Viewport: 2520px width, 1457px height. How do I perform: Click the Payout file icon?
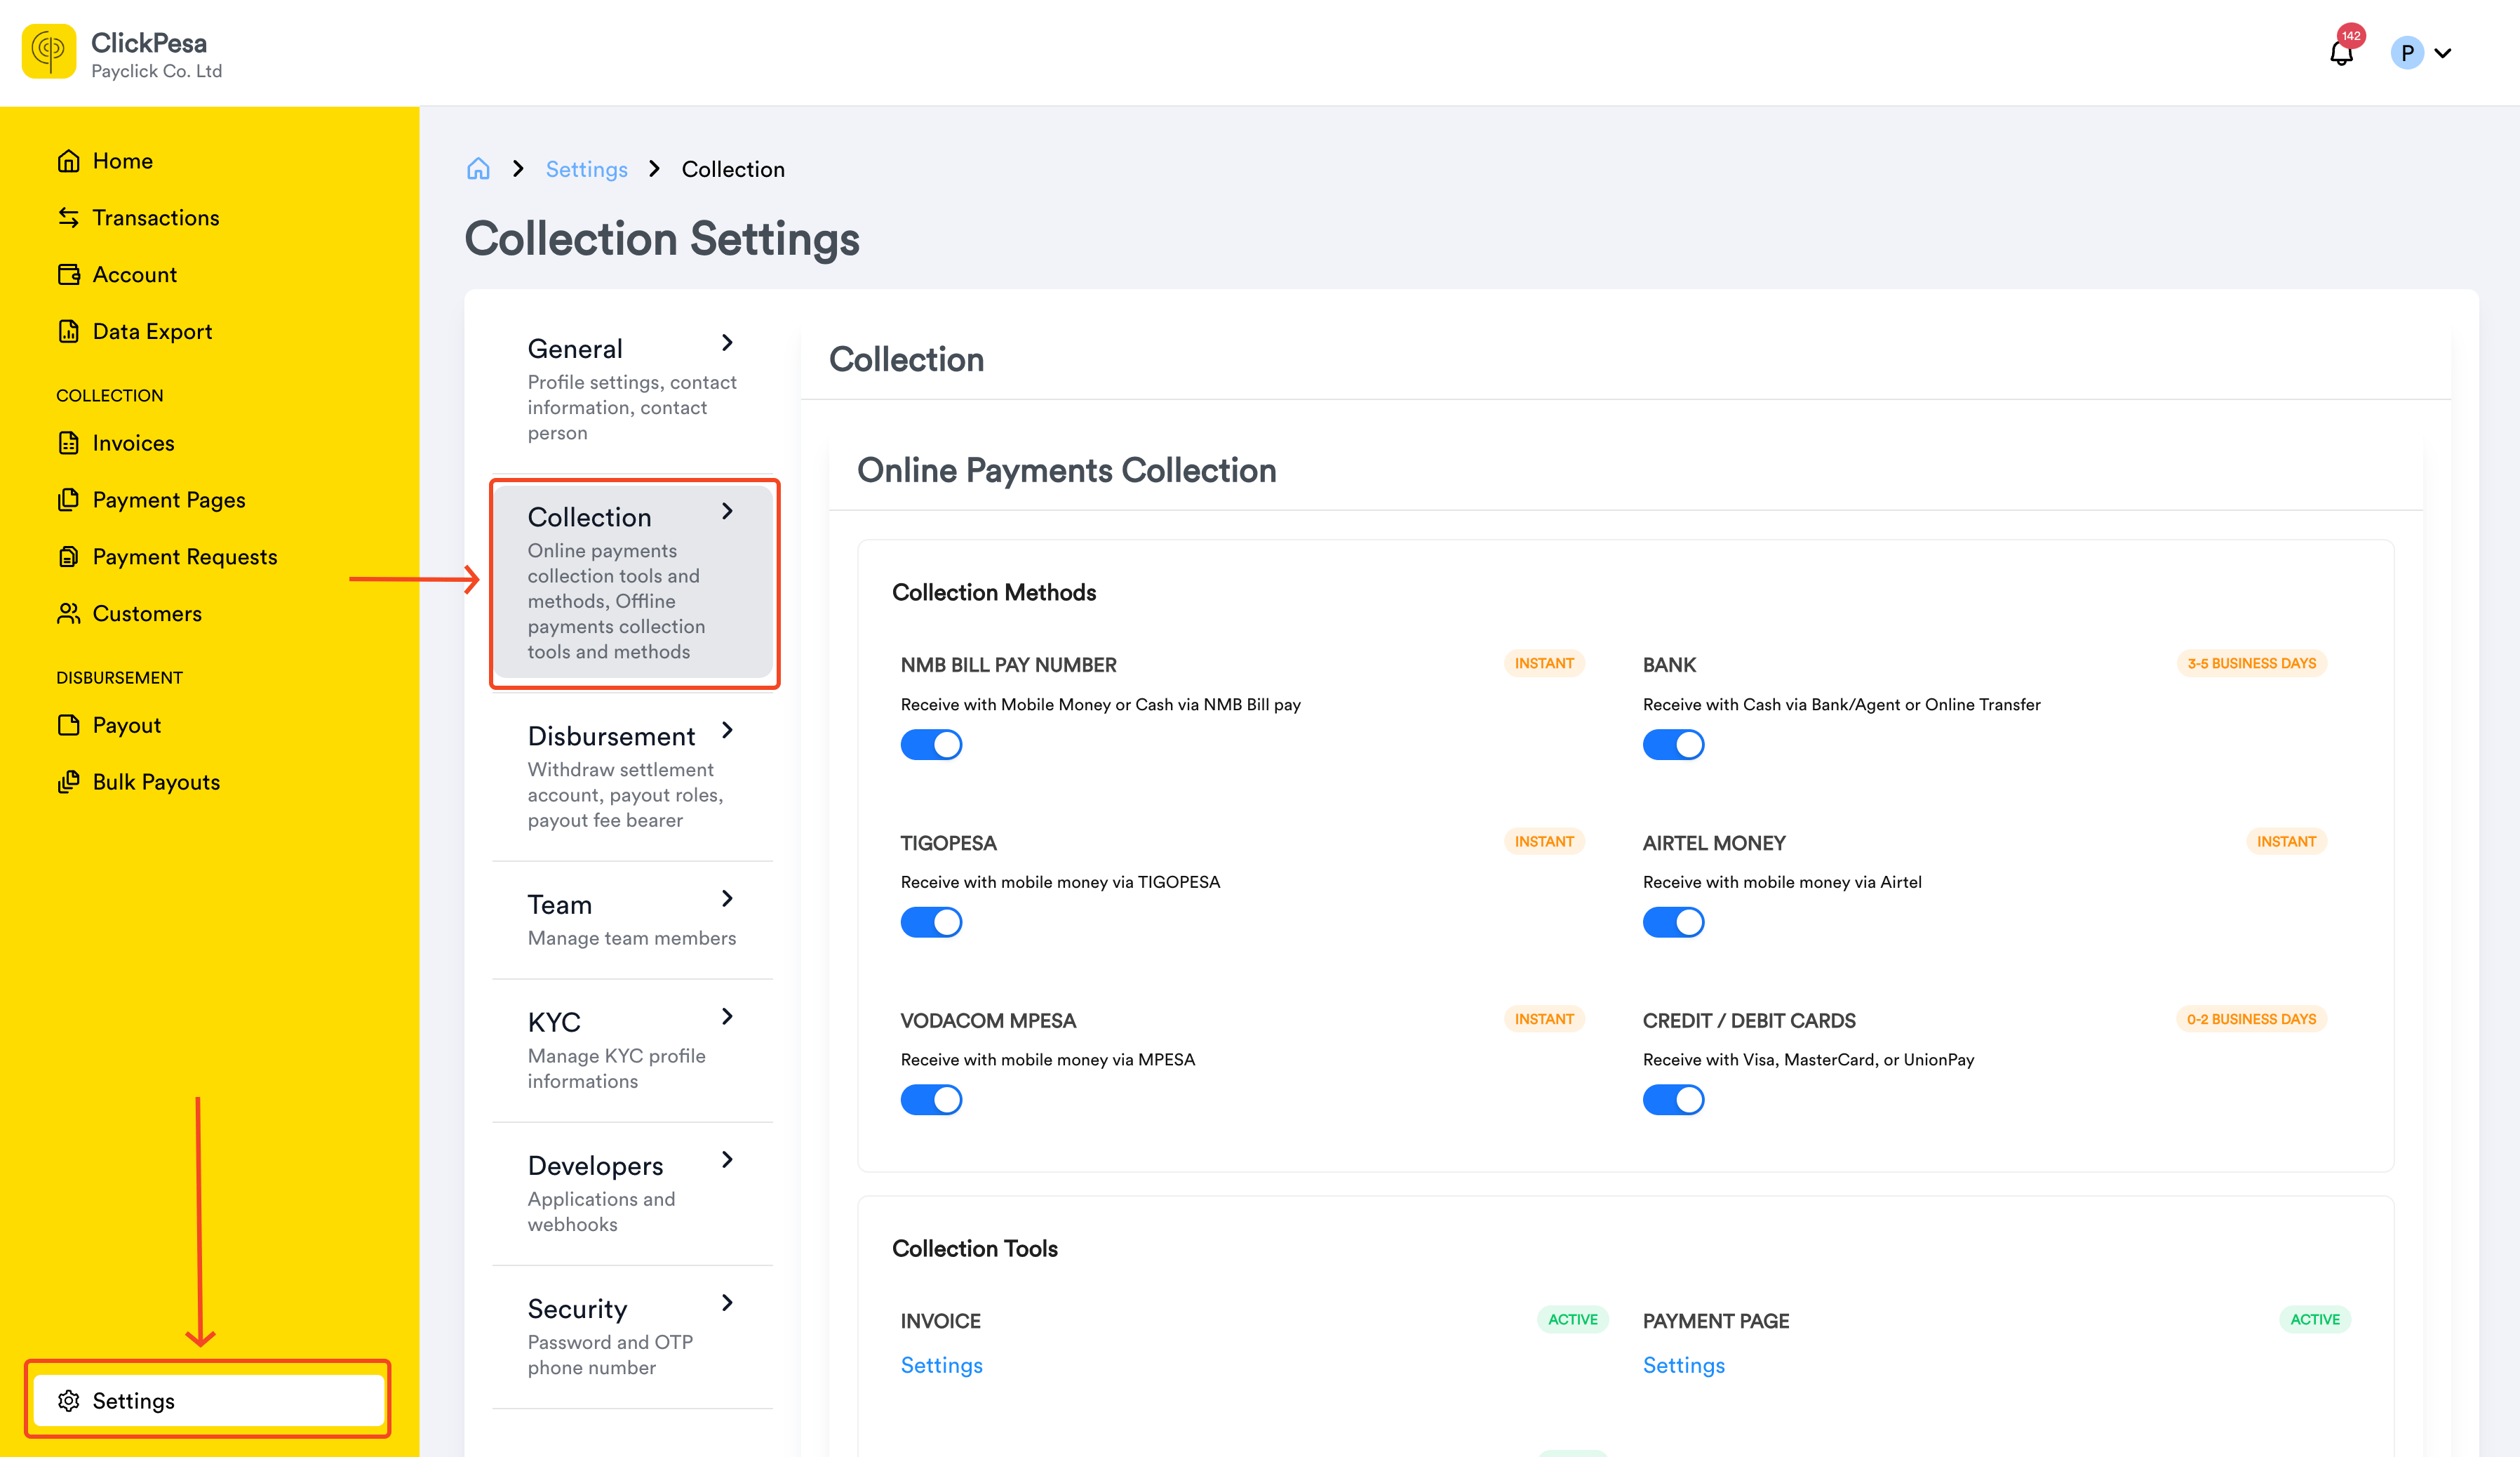pyautogui.click(x=68, y=726)
